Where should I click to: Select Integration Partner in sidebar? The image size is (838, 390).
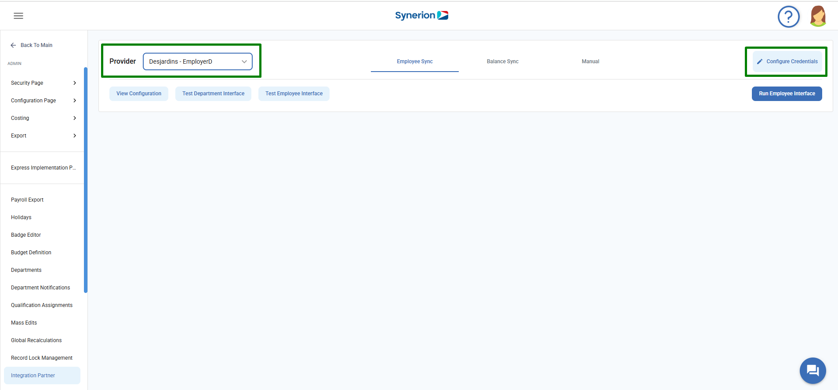[42, 376]
